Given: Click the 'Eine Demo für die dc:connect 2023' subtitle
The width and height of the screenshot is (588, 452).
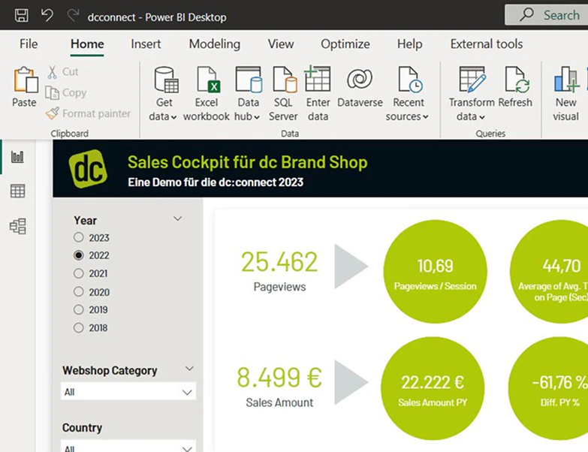Looking at the screenshot, I should tap(216, 182).
